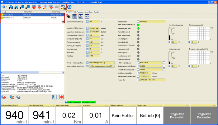Image resolution: width=218 pixels, height=125 pixels.
Task: Click the Bezeichnung column header
Action: 57,12
